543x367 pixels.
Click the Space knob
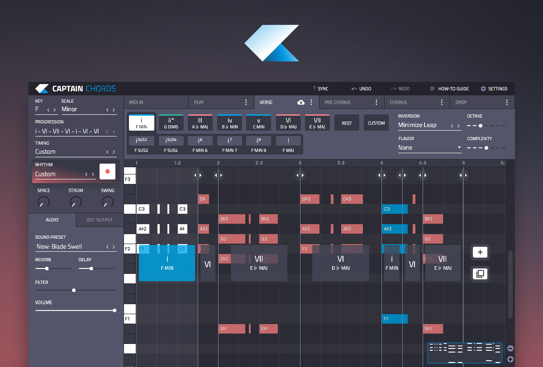[44, 202]
